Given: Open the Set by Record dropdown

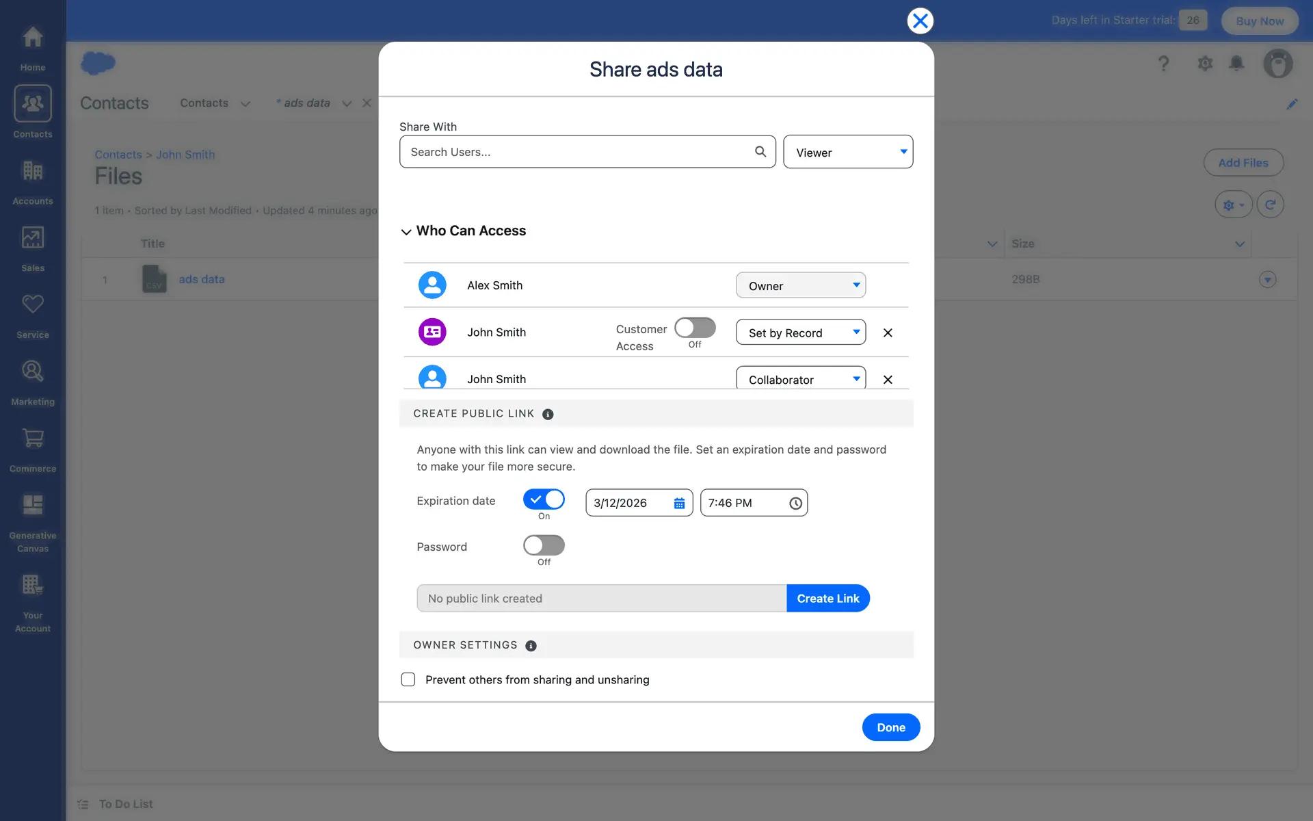Looking at the screenshot, I should [800, 333].
